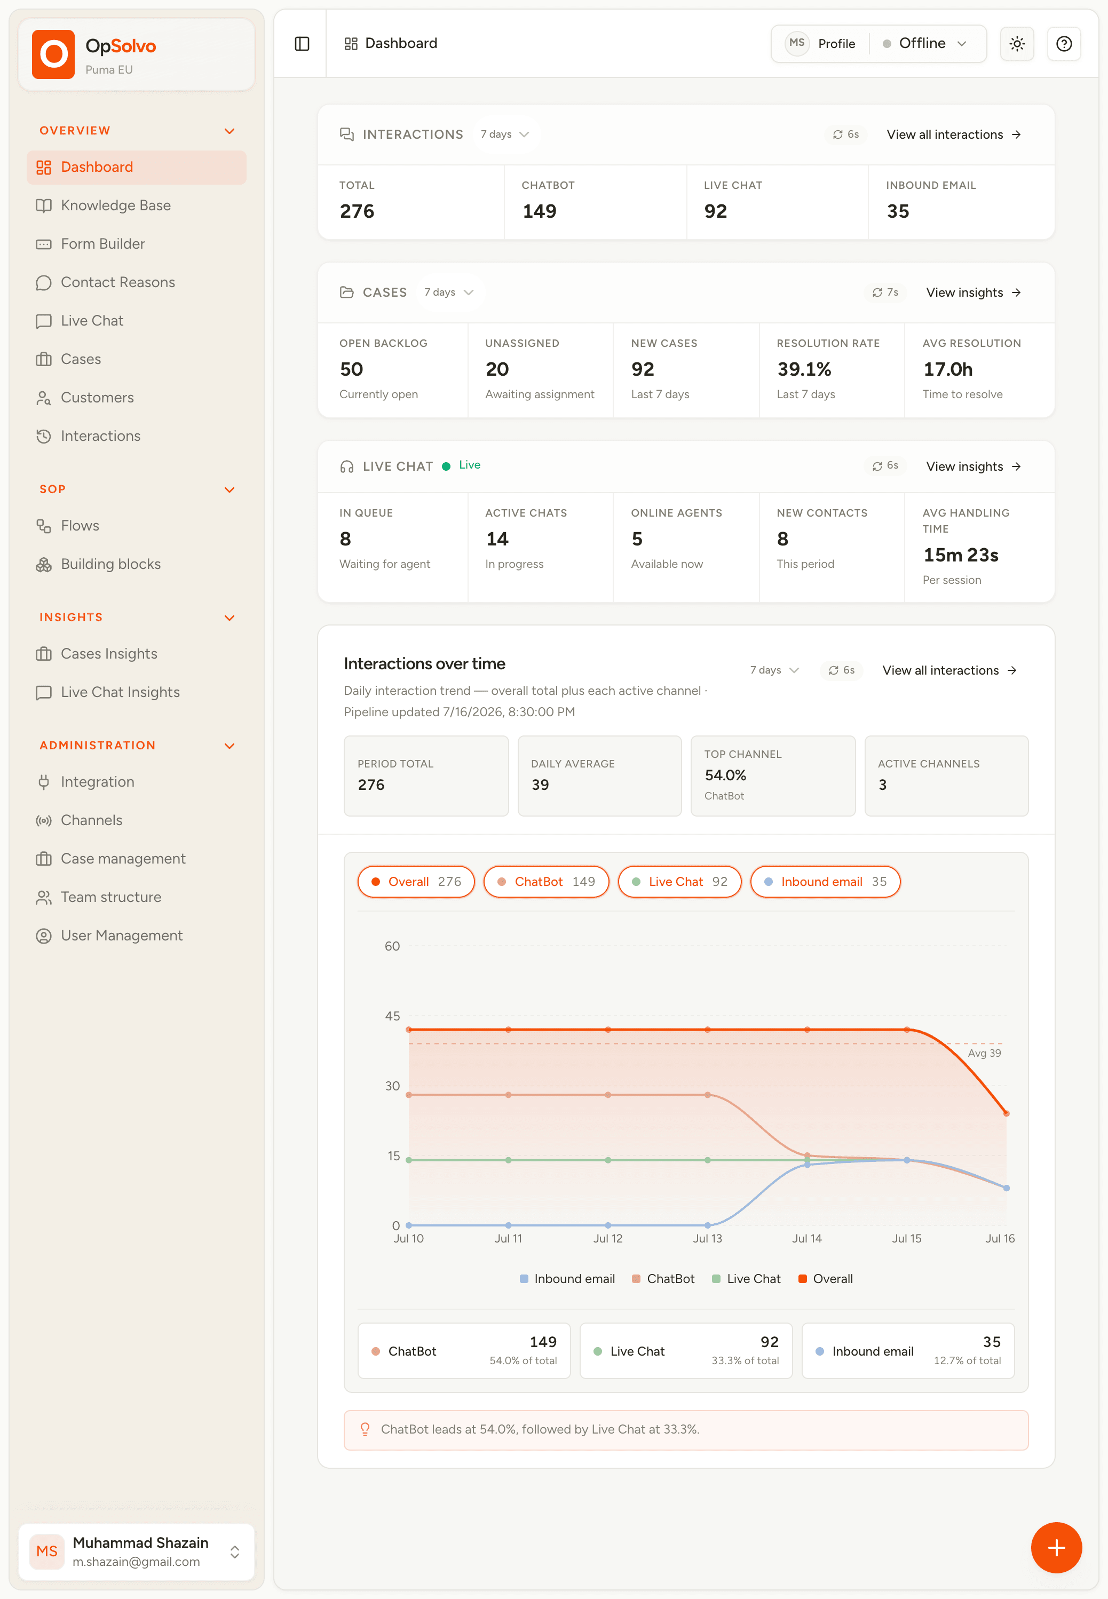This screenshot has height=1599, width=1108.
Task: Click the Live status indicator
Action: coord(462,465)
